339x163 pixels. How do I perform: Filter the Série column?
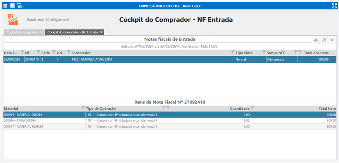pos(54,52)
